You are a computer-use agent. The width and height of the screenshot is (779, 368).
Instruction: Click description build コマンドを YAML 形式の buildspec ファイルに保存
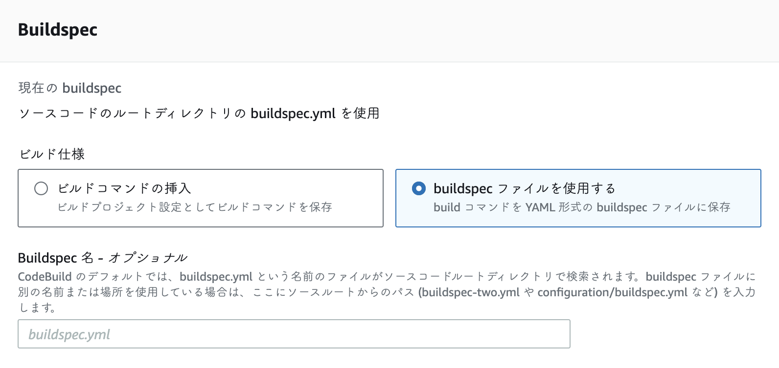tap(582, 207)
